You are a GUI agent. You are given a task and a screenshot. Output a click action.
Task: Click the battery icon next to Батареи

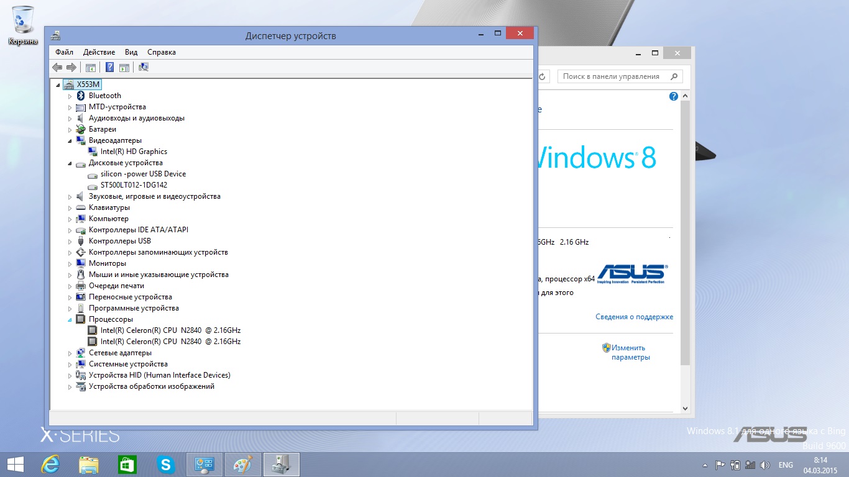pyautogui.click(x=81, y=129)
